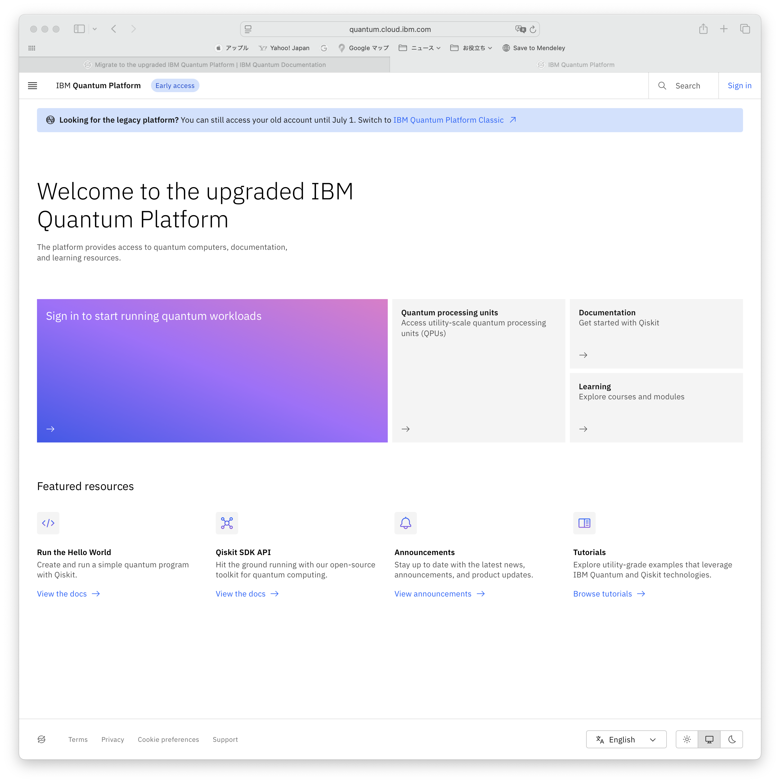Image resolution: width=780 pixels, height=783 pixels.
Task: Click the Announcements bell icon
Action: coord(405,523)
